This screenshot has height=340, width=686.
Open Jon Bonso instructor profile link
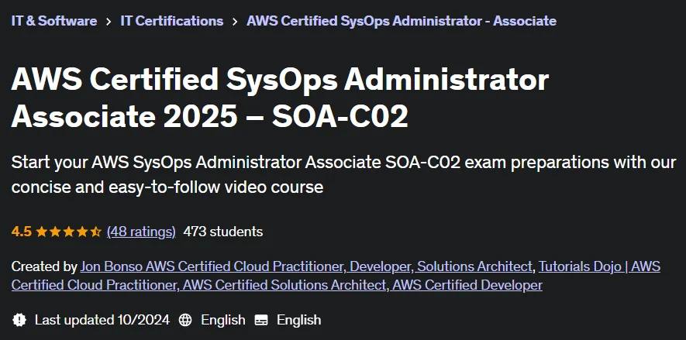point(306,266)
